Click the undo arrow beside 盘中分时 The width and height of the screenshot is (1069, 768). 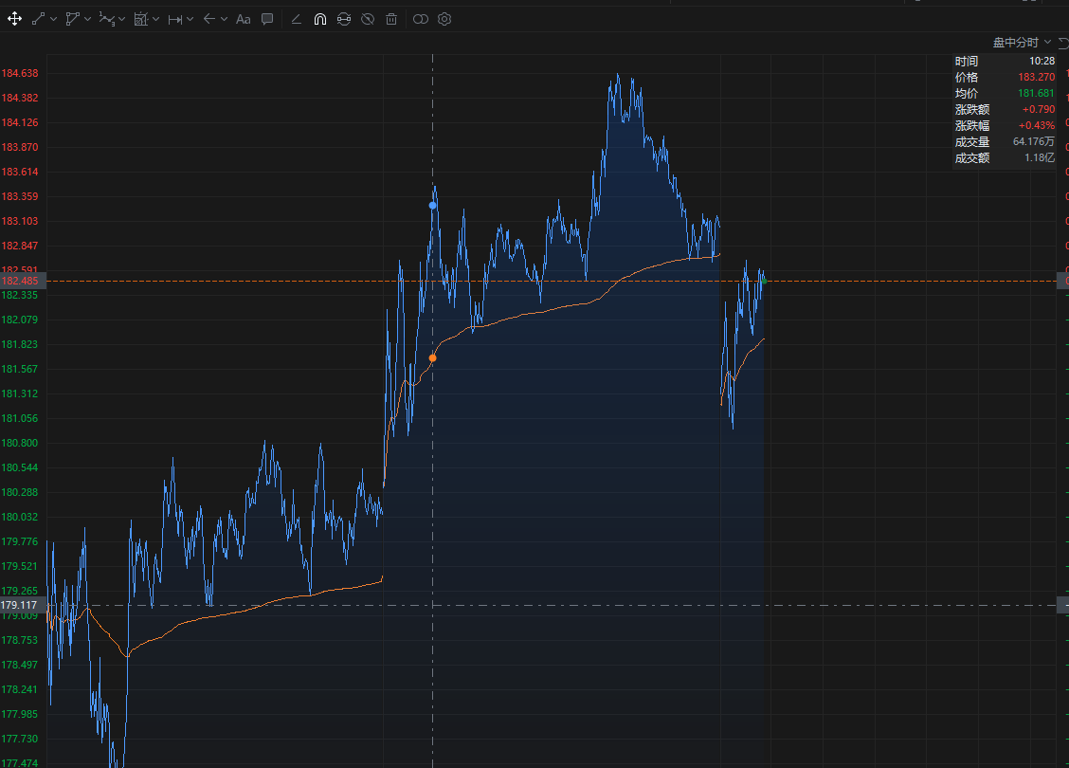tap(1063, 43)
